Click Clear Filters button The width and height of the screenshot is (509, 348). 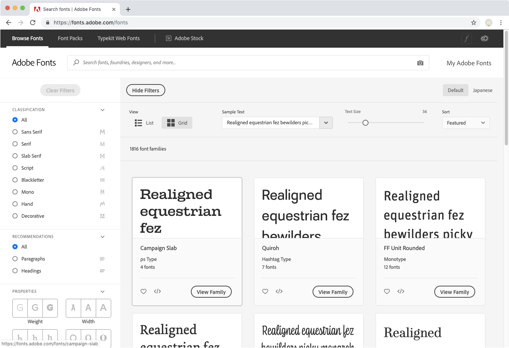60,90
